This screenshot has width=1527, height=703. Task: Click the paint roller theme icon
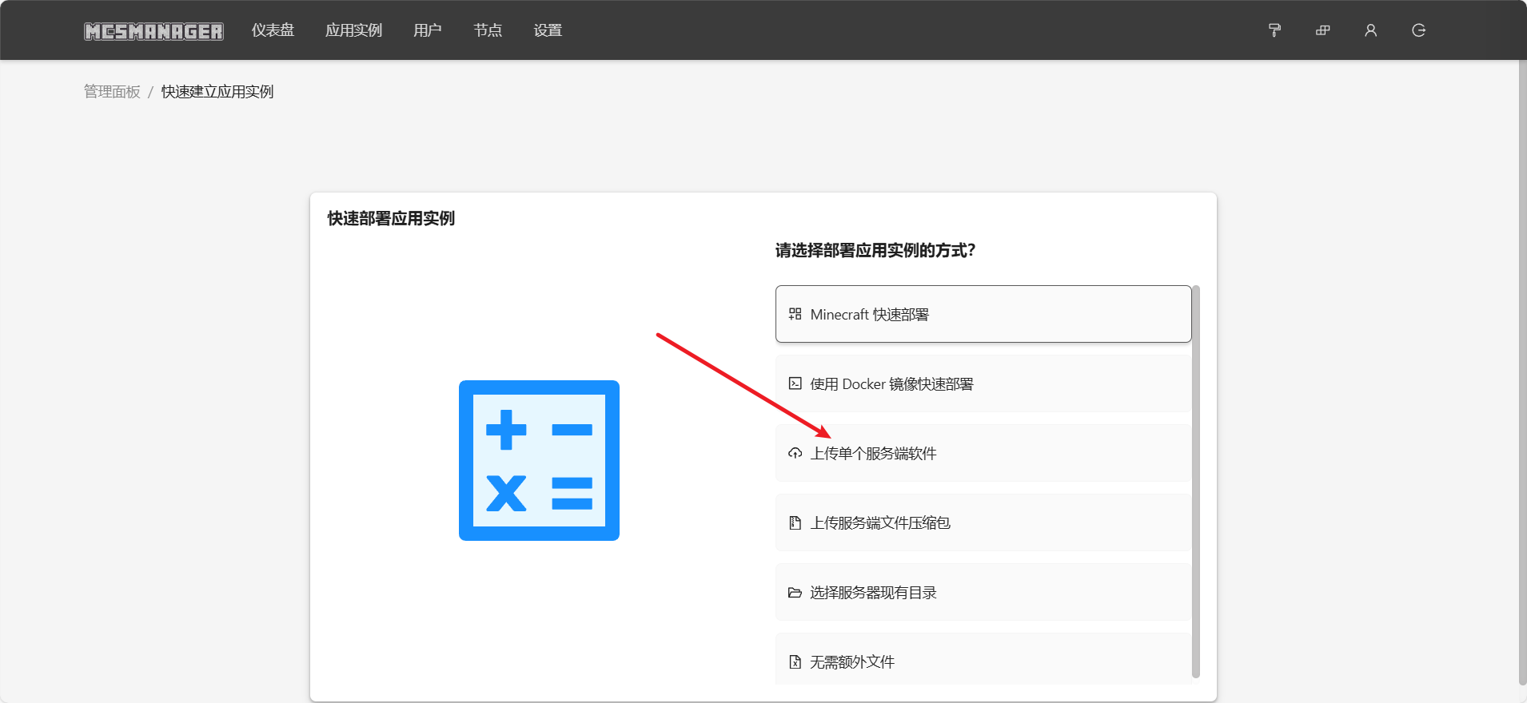[x=1274, y=30]
